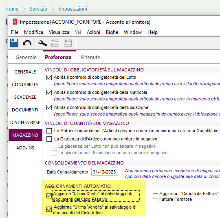Open the wrench settings tool icon
The height and width of the screenshot is (218, 220).
pyautogui.click(x=43, y=43)
